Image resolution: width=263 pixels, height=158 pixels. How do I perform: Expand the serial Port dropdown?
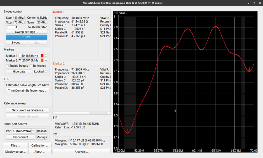click(33, 131)
